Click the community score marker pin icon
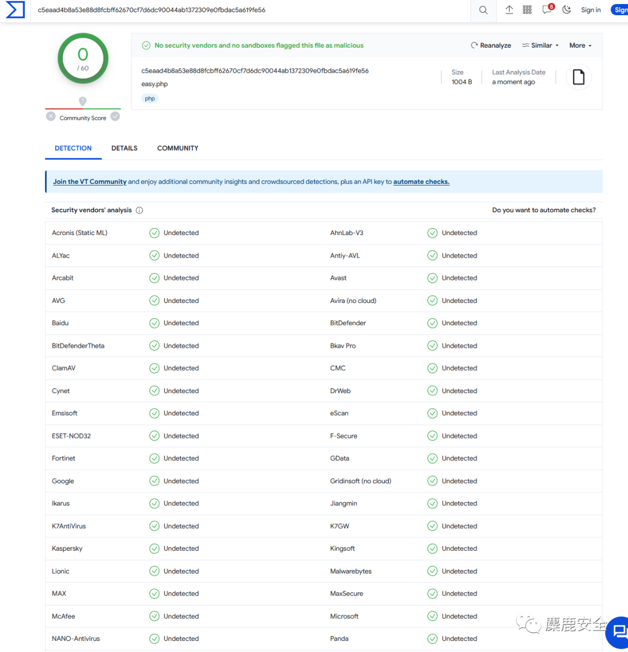The height and width of the screenshot is (652, 628). point(83,101)
